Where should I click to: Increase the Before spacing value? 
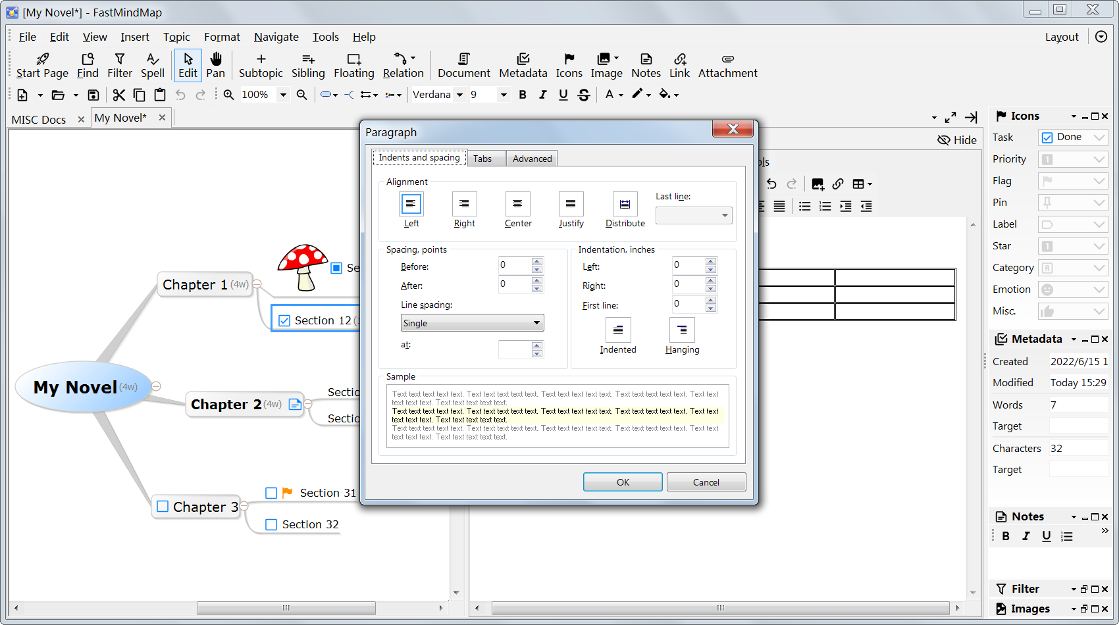click(537, 262)
